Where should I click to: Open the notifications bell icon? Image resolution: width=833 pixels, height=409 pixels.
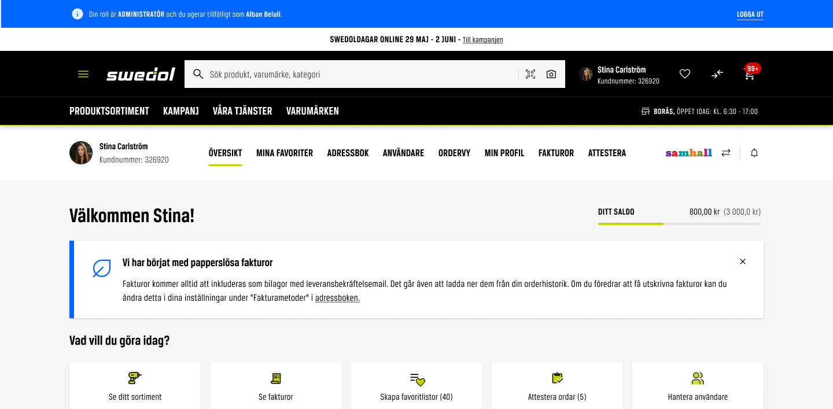tap(754, 153)
